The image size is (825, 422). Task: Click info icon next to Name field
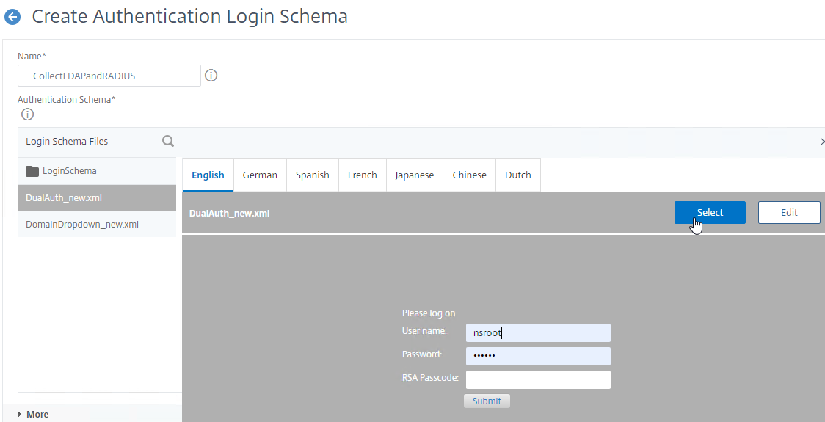pos(211,76)
